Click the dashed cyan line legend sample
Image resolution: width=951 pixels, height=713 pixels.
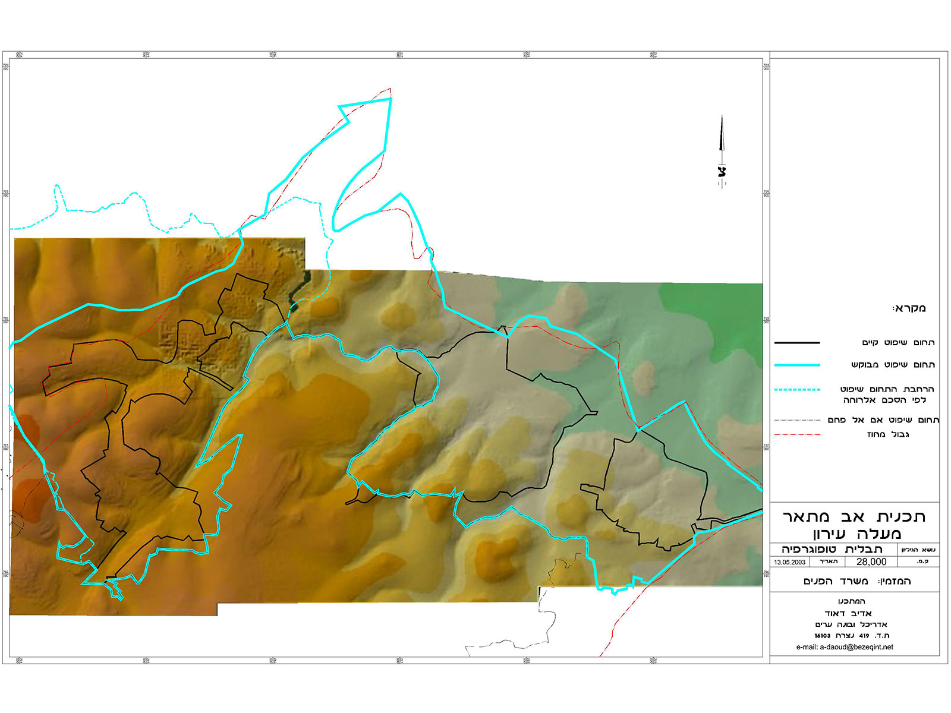(x=797, y=390)
